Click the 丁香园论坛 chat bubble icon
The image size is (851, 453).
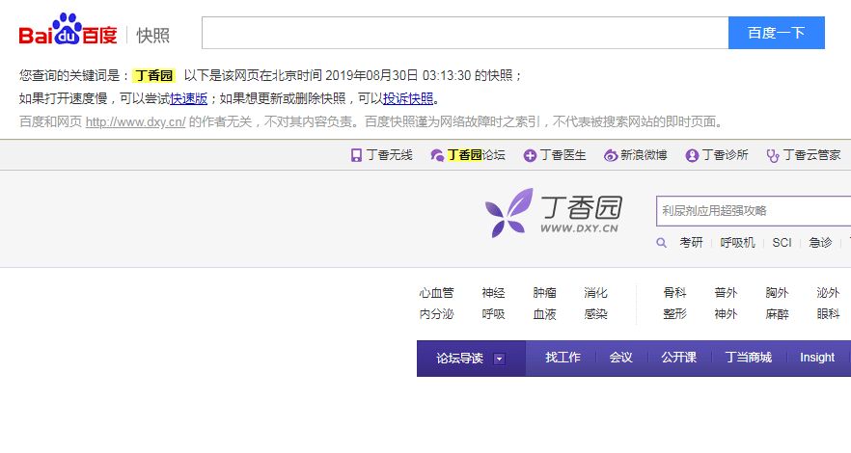(437, 155)
